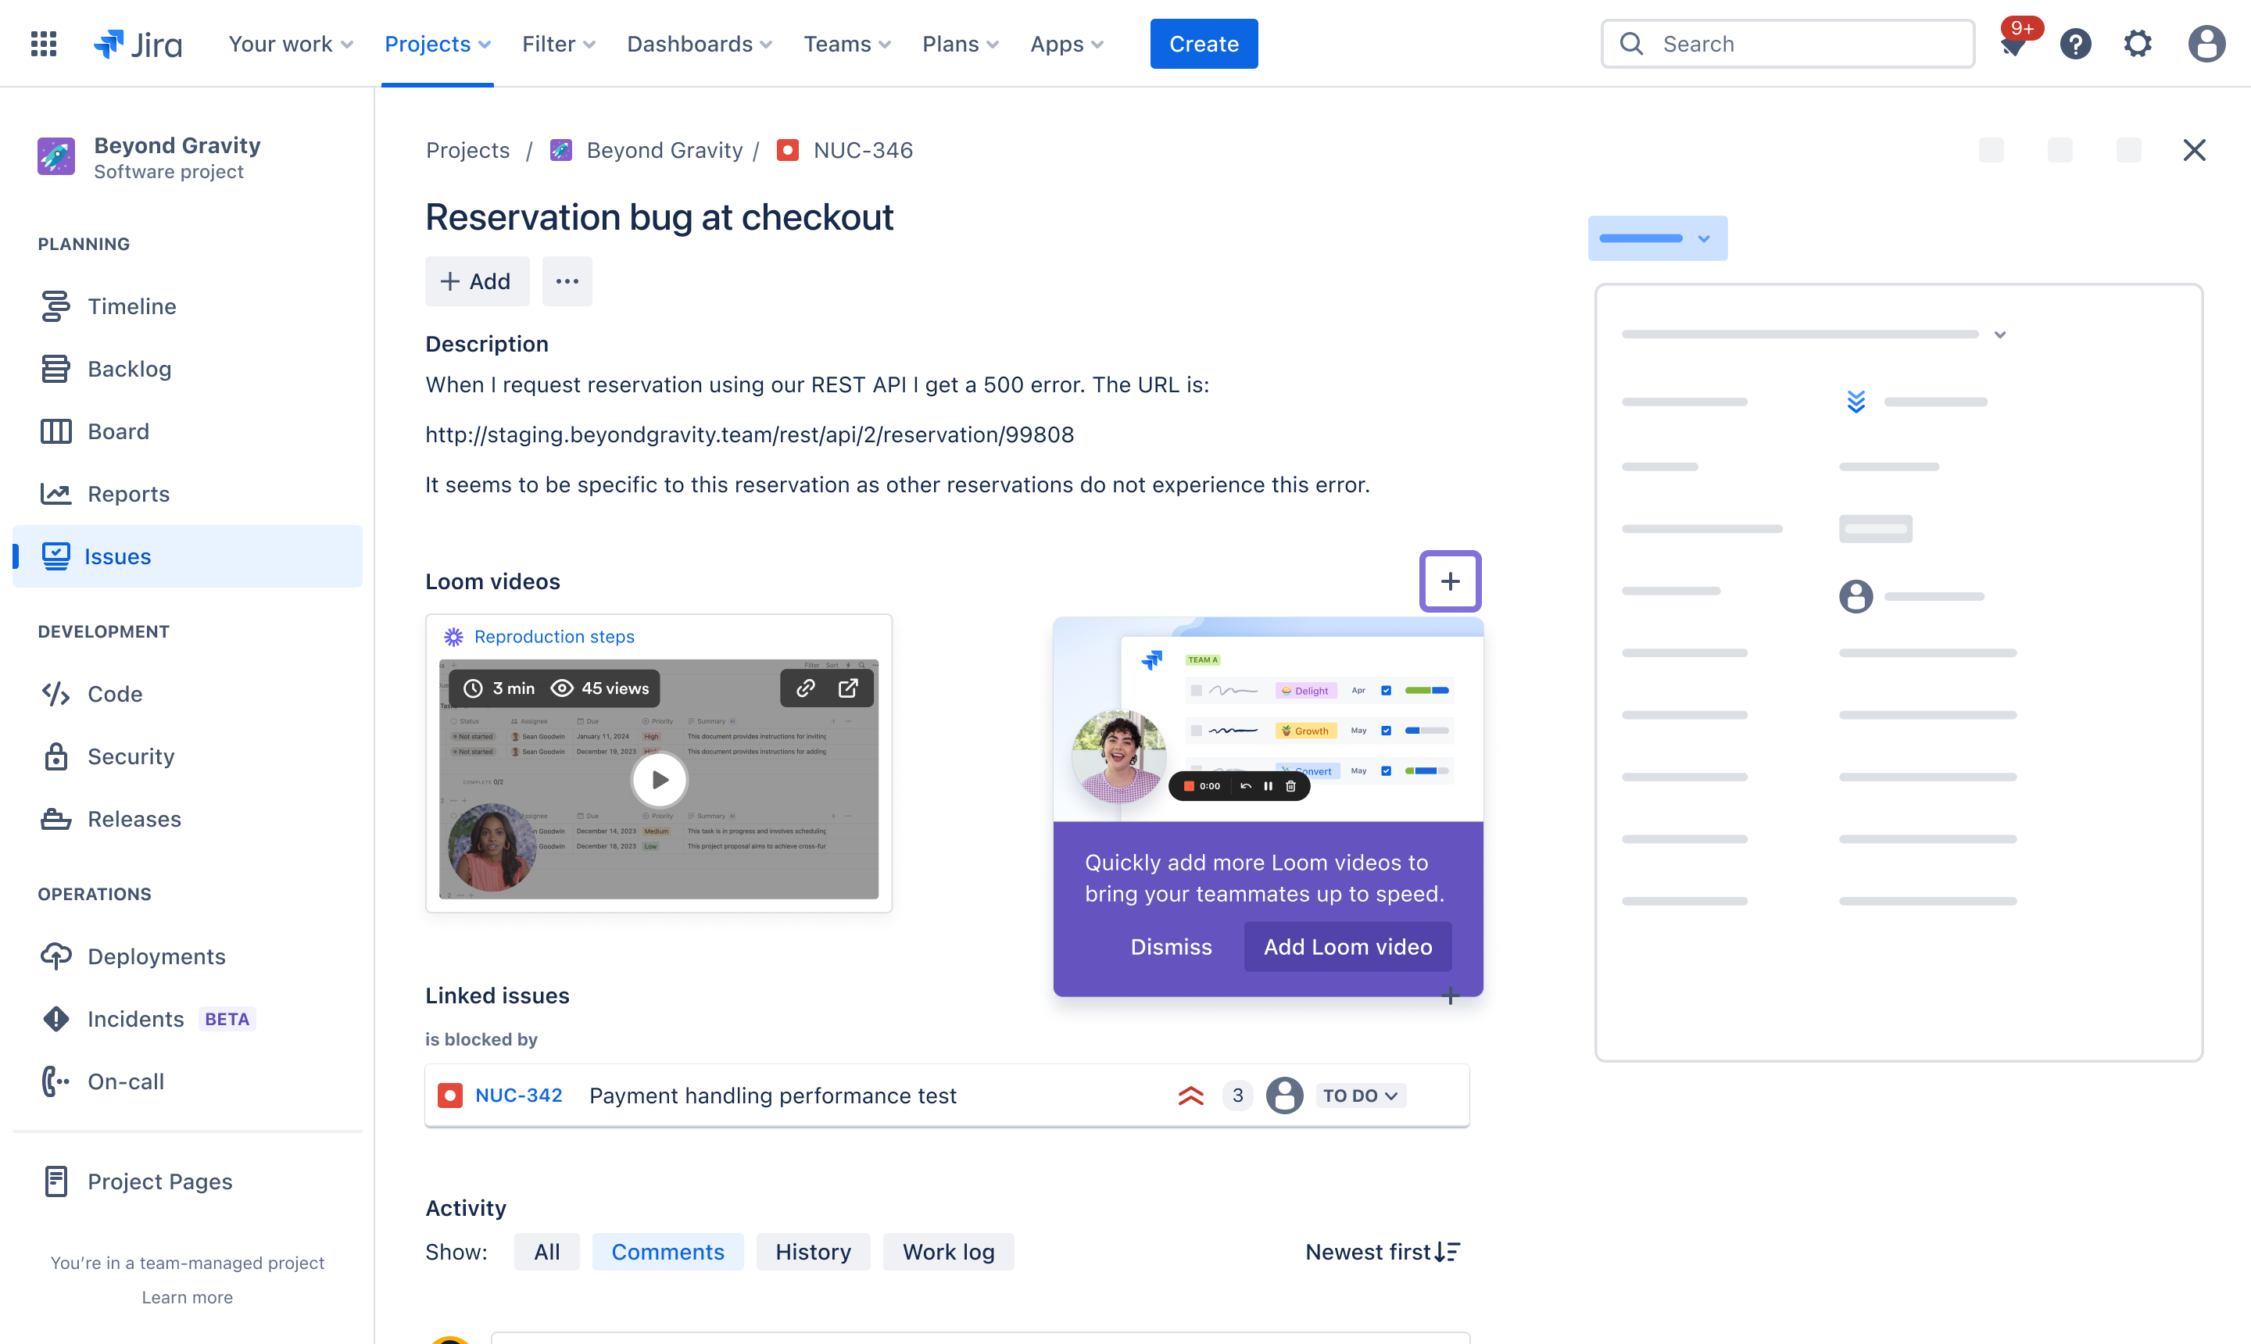Open Deployments in the sidebar
Viewport: 2251px width, 1344px height.
(x=188, y=956)
